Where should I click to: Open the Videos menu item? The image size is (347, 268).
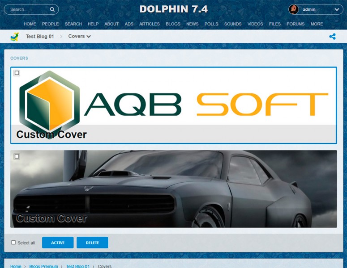pyautogui.click(x=255, y=24)
